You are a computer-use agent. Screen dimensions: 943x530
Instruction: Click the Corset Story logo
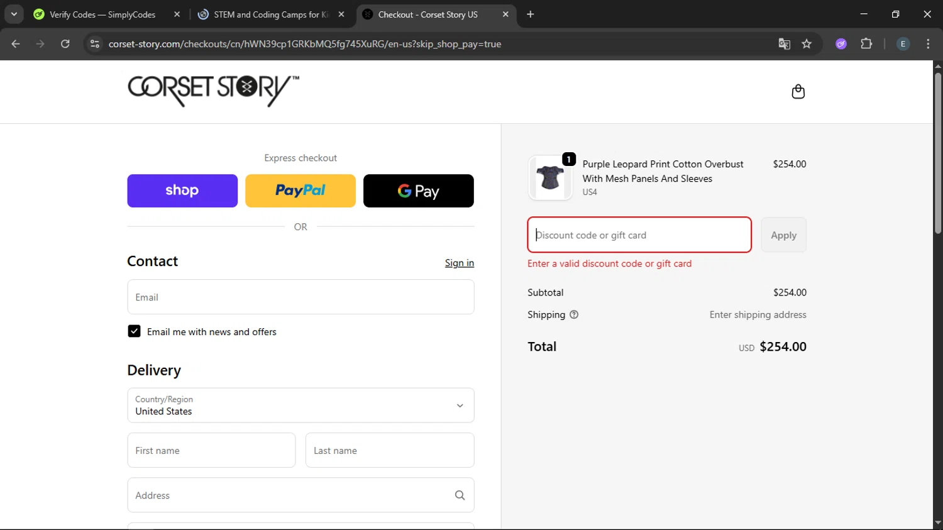pyautogui.click(x=213, y=91)
